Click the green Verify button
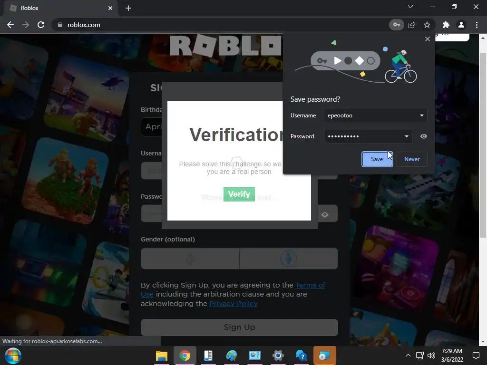Image resolution: width=487 pixels, height=365 pixels. 239,194
